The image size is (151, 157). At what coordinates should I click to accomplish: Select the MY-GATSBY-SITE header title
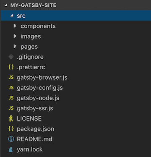33,5
